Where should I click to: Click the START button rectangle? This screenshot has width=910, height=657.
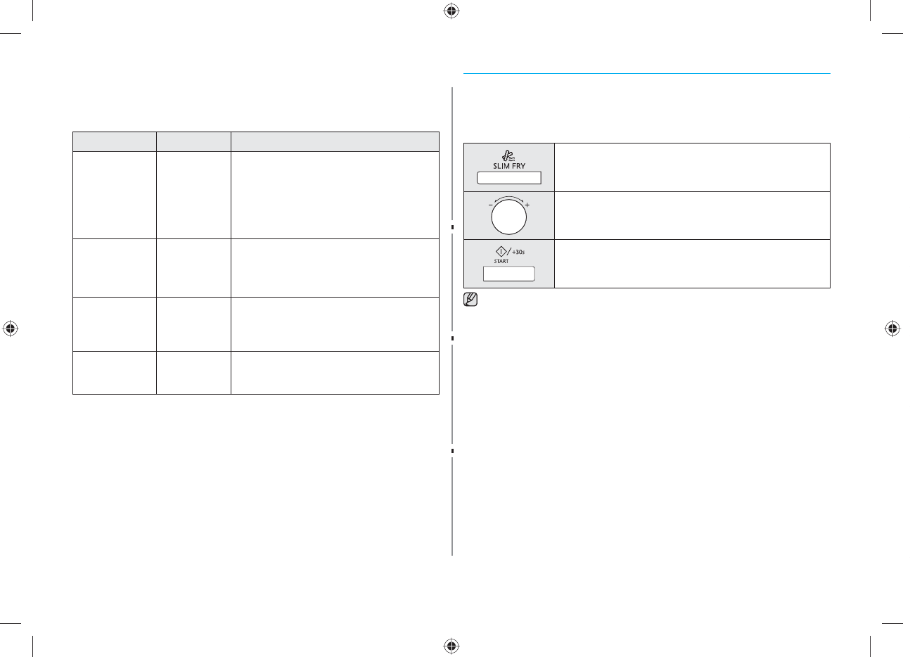pos(509,274)
